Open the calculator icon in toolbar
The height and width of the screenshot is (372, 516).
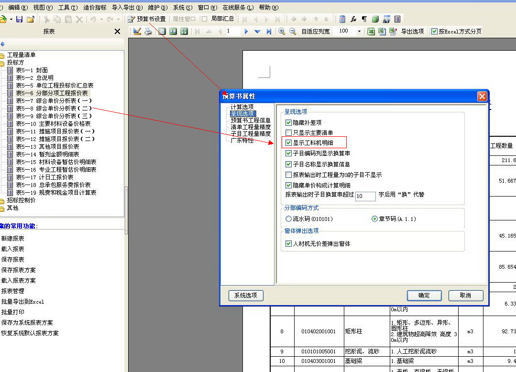(342, 20)
